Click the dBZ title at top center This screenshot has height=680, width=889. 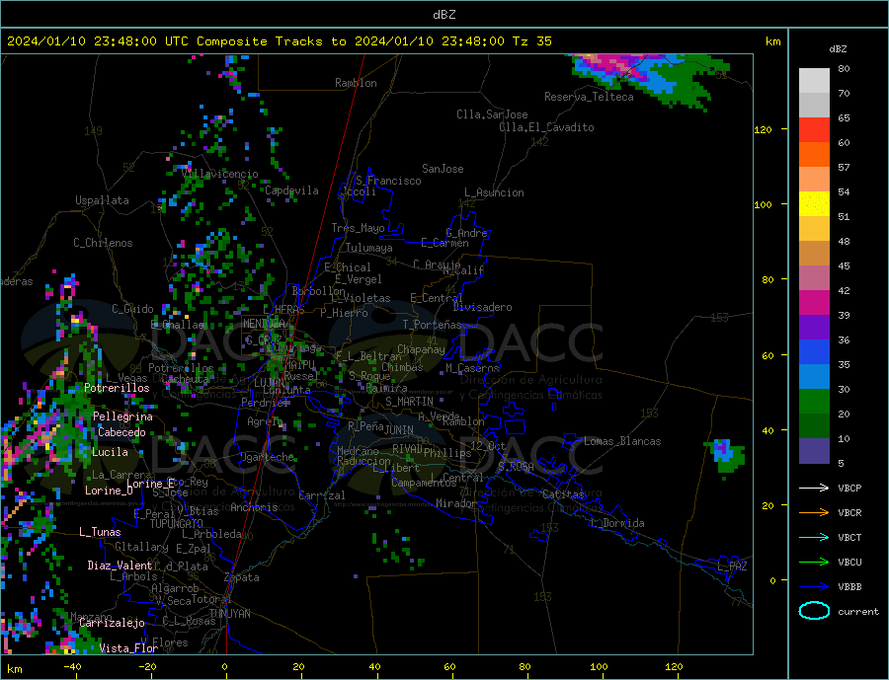444,15
